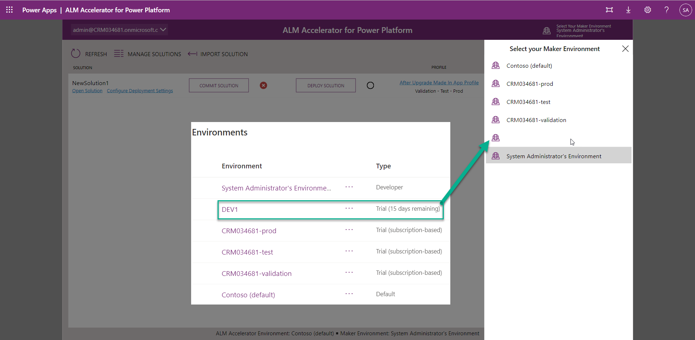
Task: Open the ellipsis menu for Contoso (default)
Action: click(x=349, y=294)
